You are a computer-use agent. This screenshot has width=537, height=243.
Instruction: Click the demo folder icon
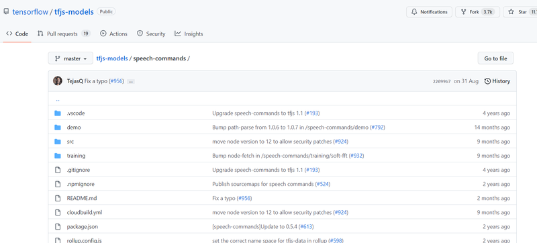click(x=58, y=128)
